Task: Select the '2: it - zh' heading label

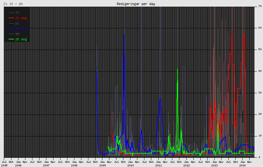Action: pyautogui.click(x=13, y=4)
